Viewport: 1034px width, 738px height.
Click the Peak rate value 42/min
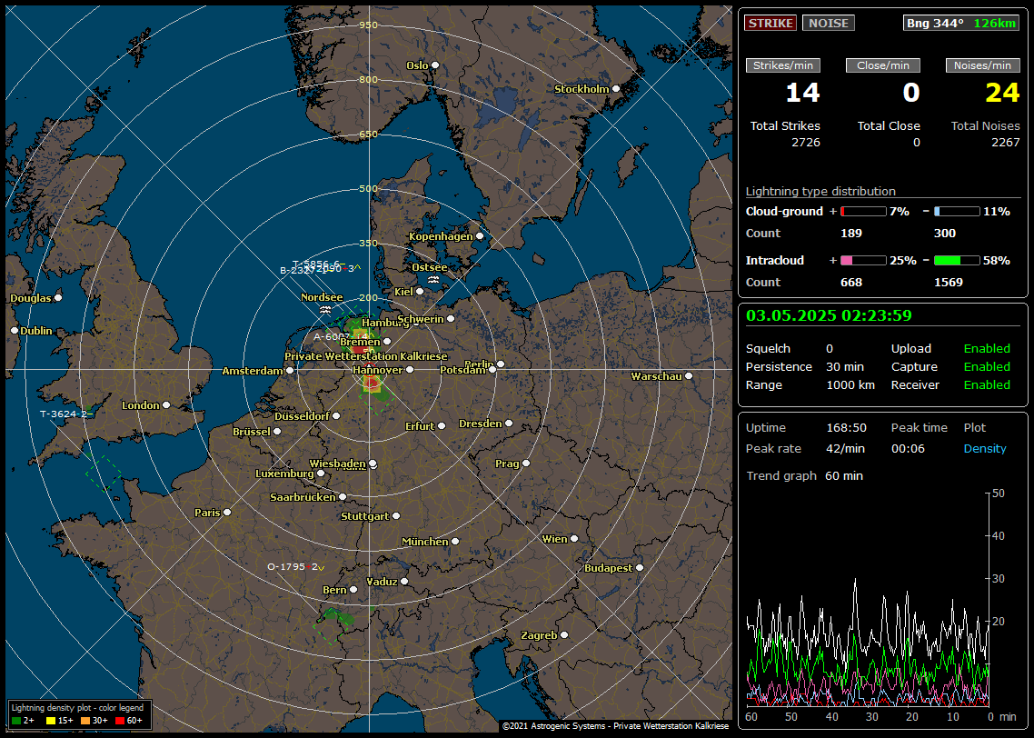tap(847, 448)
